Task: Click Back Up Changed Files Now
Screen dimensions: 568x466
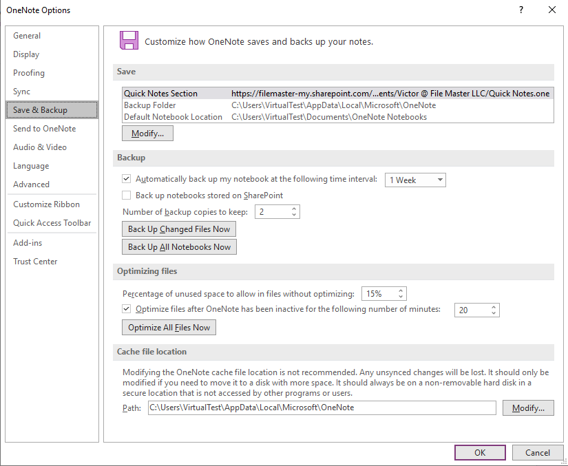Action: click(179, 229)
